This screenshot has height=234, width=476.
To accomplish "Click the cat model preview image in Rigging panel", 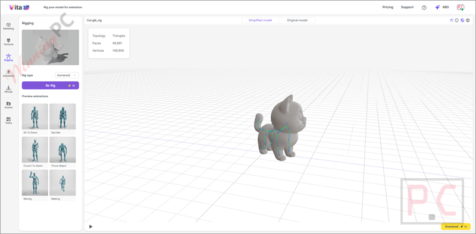I will [x=51, y=48].
